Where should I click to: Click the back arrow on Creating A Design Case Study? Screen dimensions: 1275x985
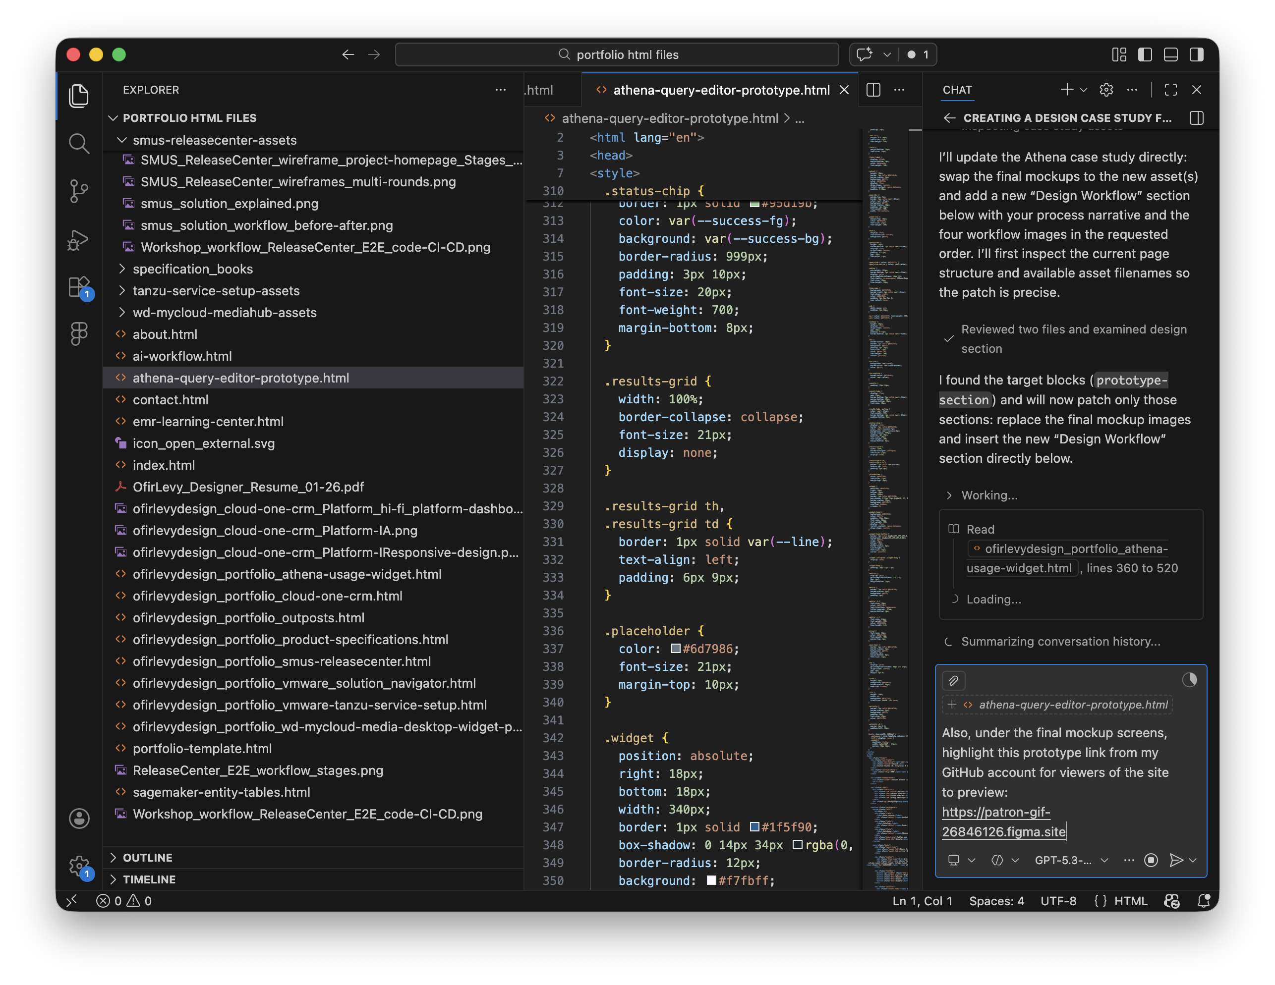pyautogui.click(x=949, y=117)
